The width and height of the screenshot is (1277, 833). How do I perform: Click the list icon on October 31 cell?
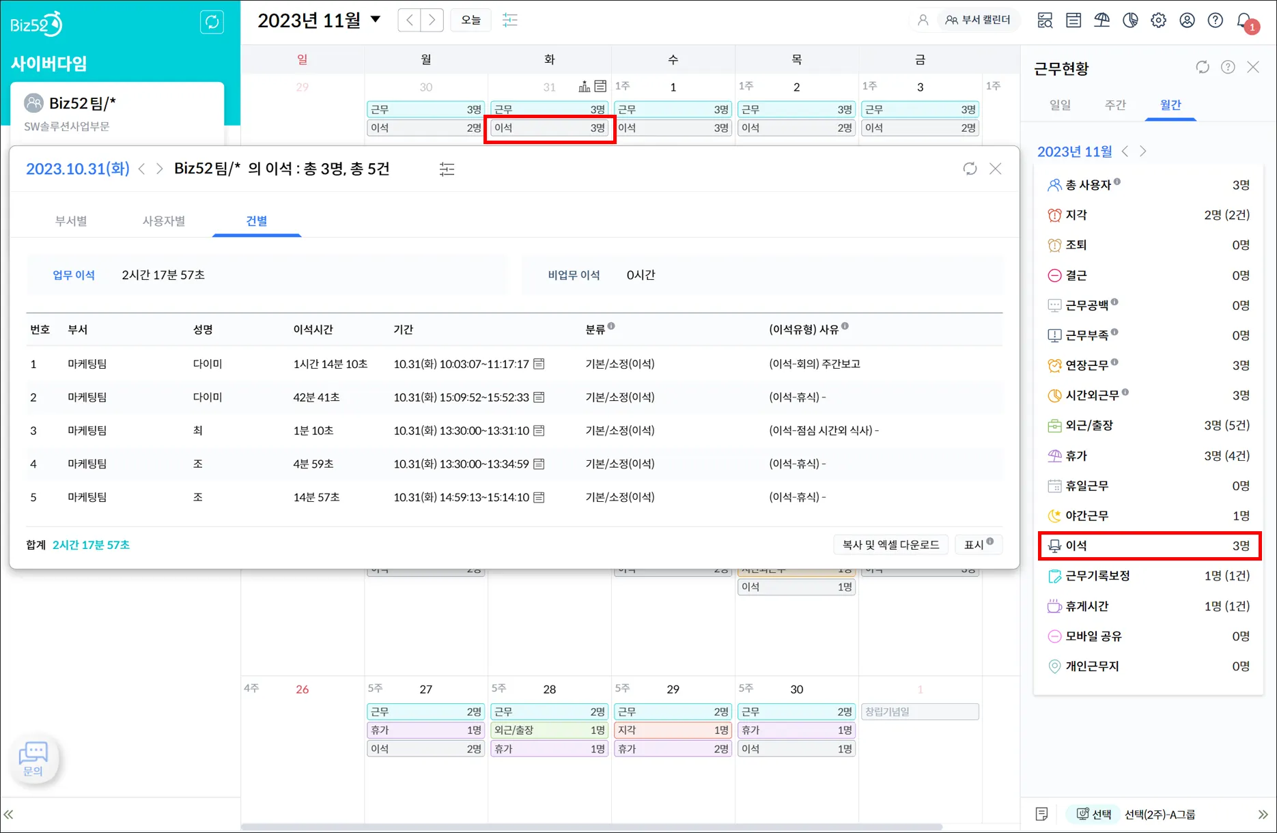click(600, 87)
